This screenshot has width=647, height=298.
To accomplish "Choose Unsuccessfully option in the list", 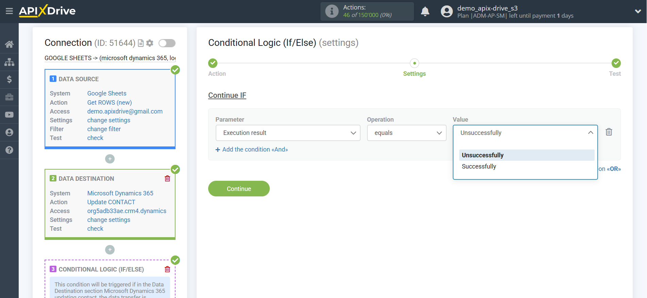I will (527, 155).
